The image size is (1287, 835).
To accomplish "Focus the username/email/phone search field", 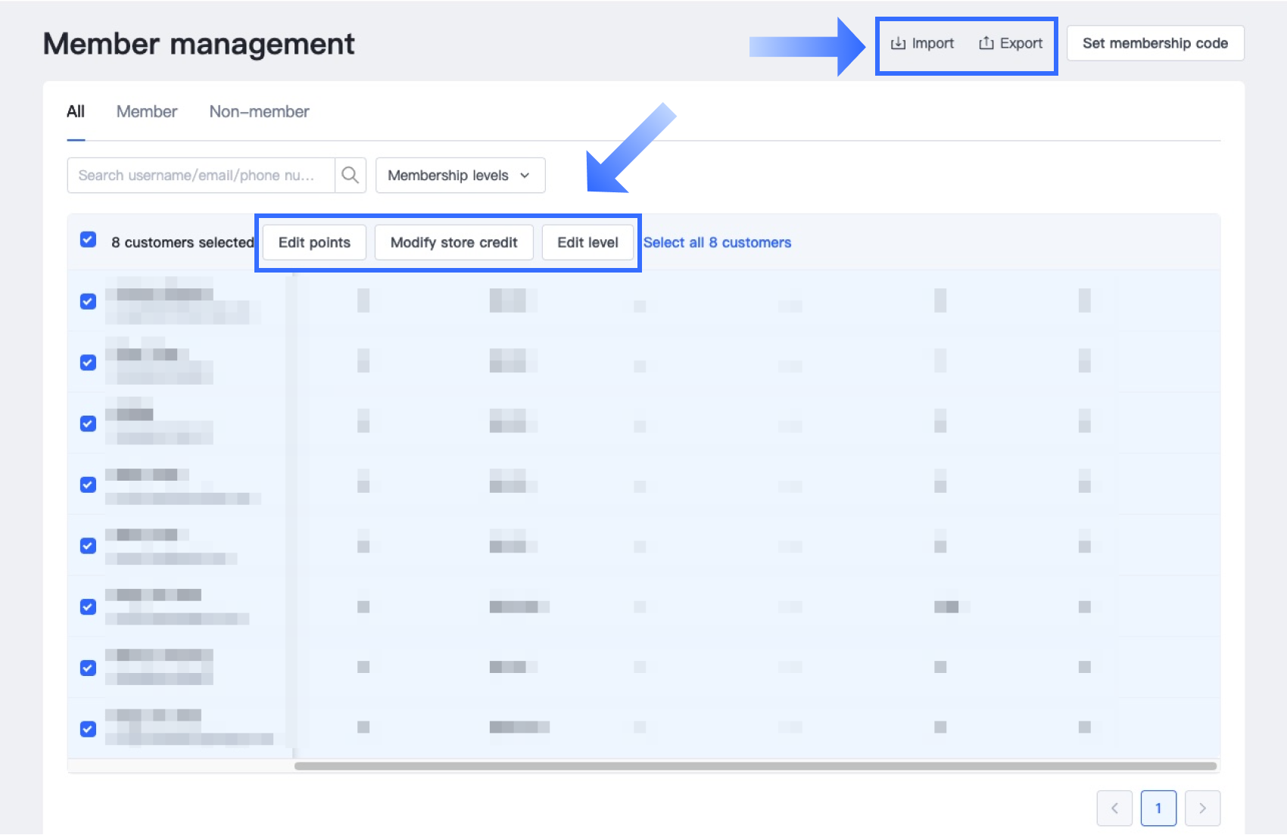I will pyautogui.click(x=201, y=175).
